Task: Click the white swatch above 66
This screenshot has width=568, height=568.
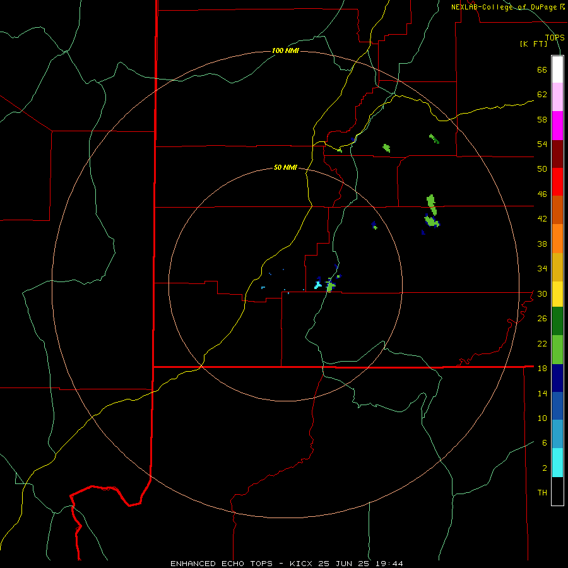Action: click(557, 69)
